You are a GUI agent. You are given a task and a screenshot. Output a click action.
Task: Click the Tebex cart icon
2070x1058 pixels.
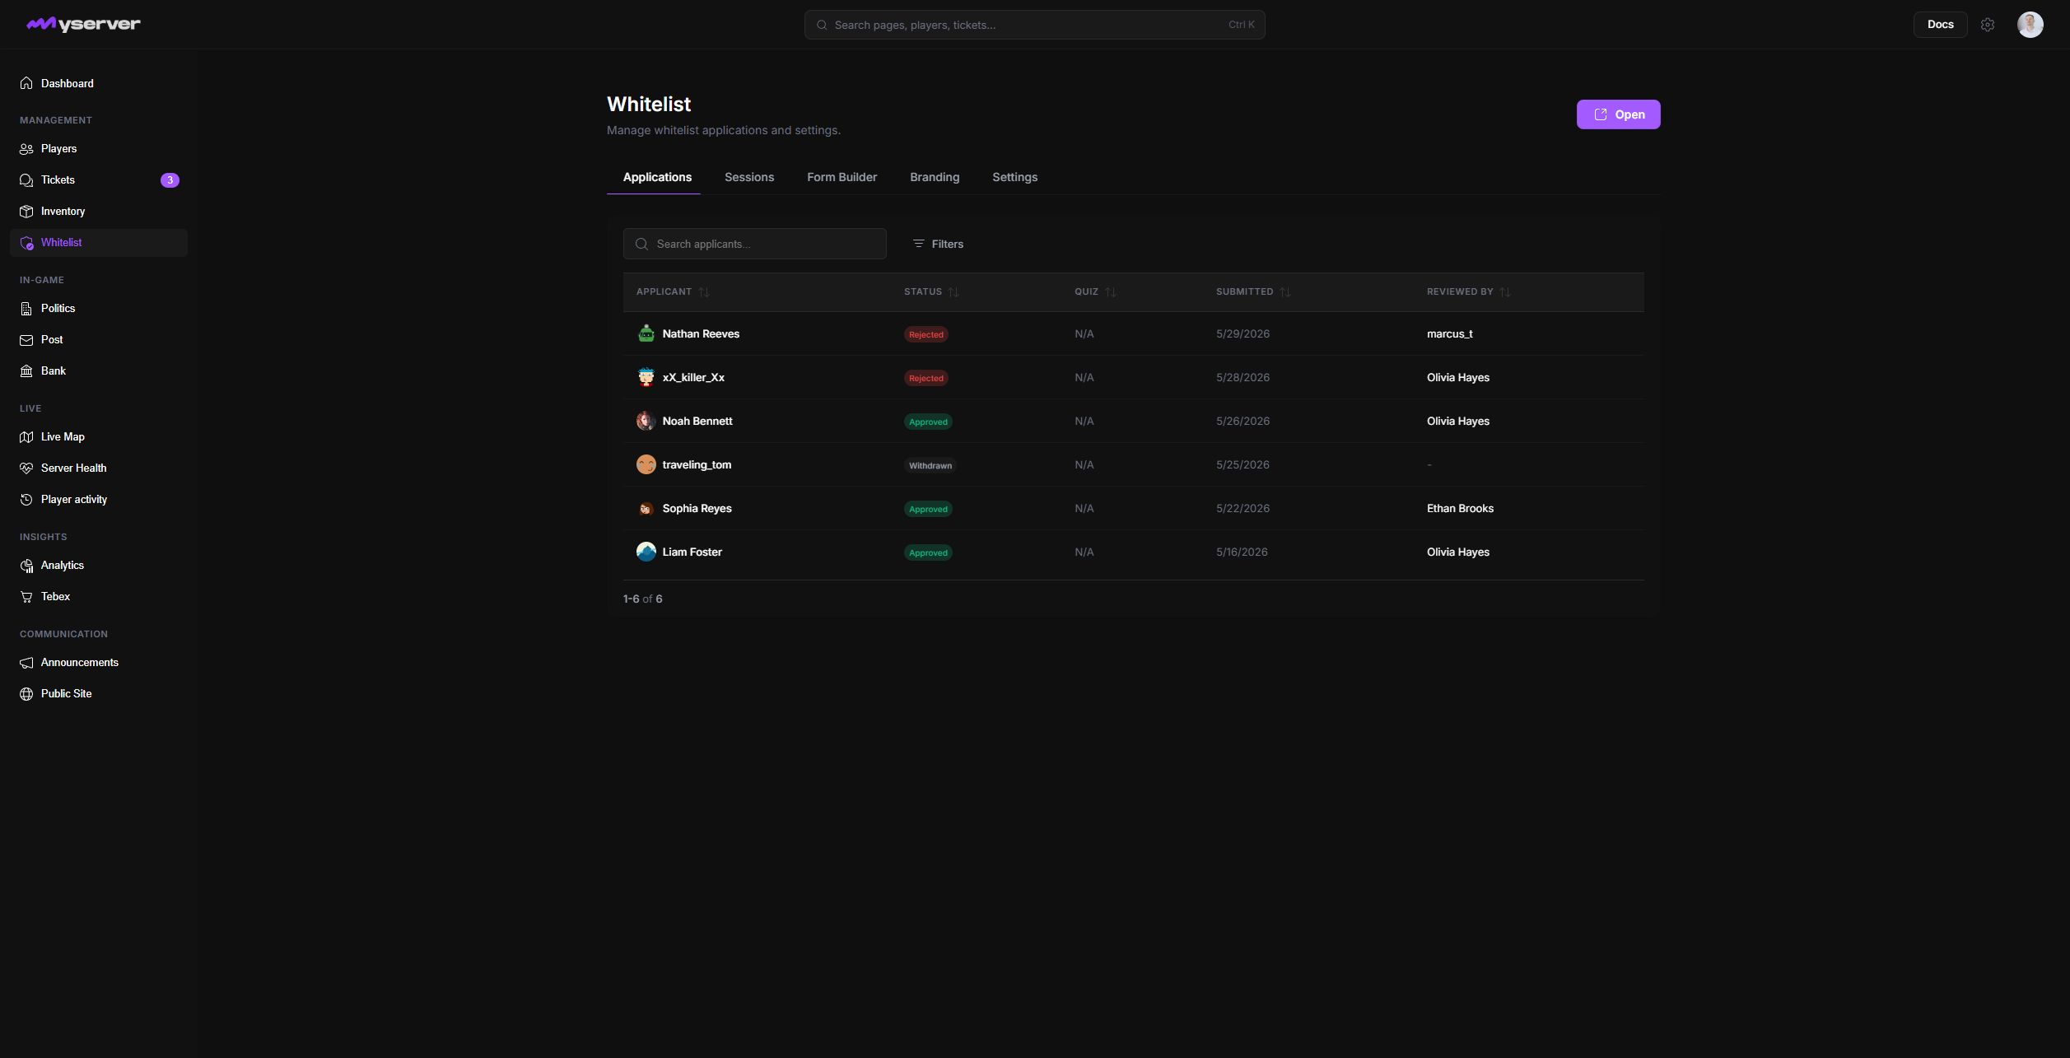pos(26,597)
